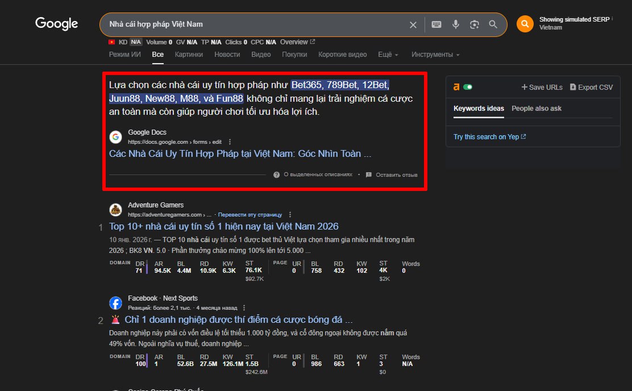632x391 pixels.
Task: Start voice search with the microphone icon
Action: point(455,24)
